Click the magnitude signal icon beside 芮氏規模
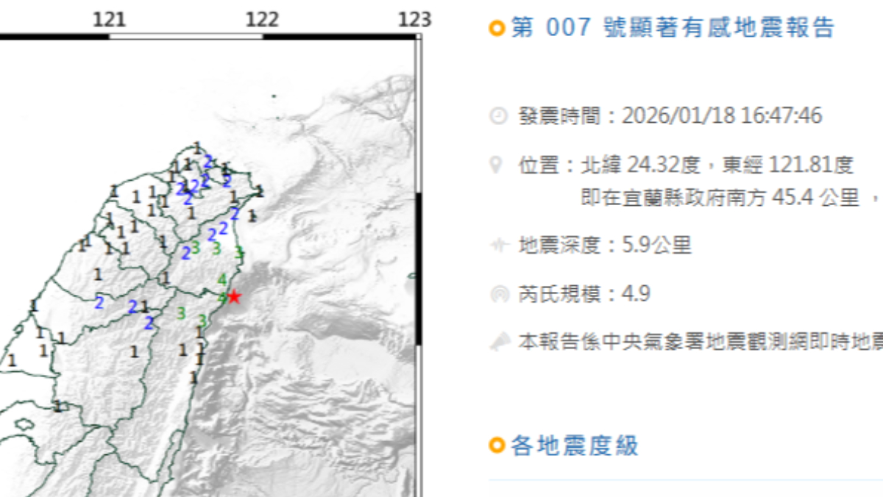 (499, 295)
